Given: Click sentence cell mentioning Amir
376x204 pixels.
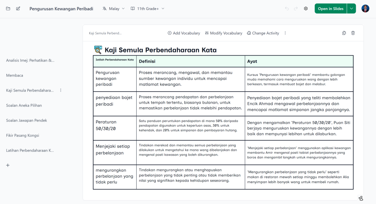Looking at the screenshot, I should point(299,152).
